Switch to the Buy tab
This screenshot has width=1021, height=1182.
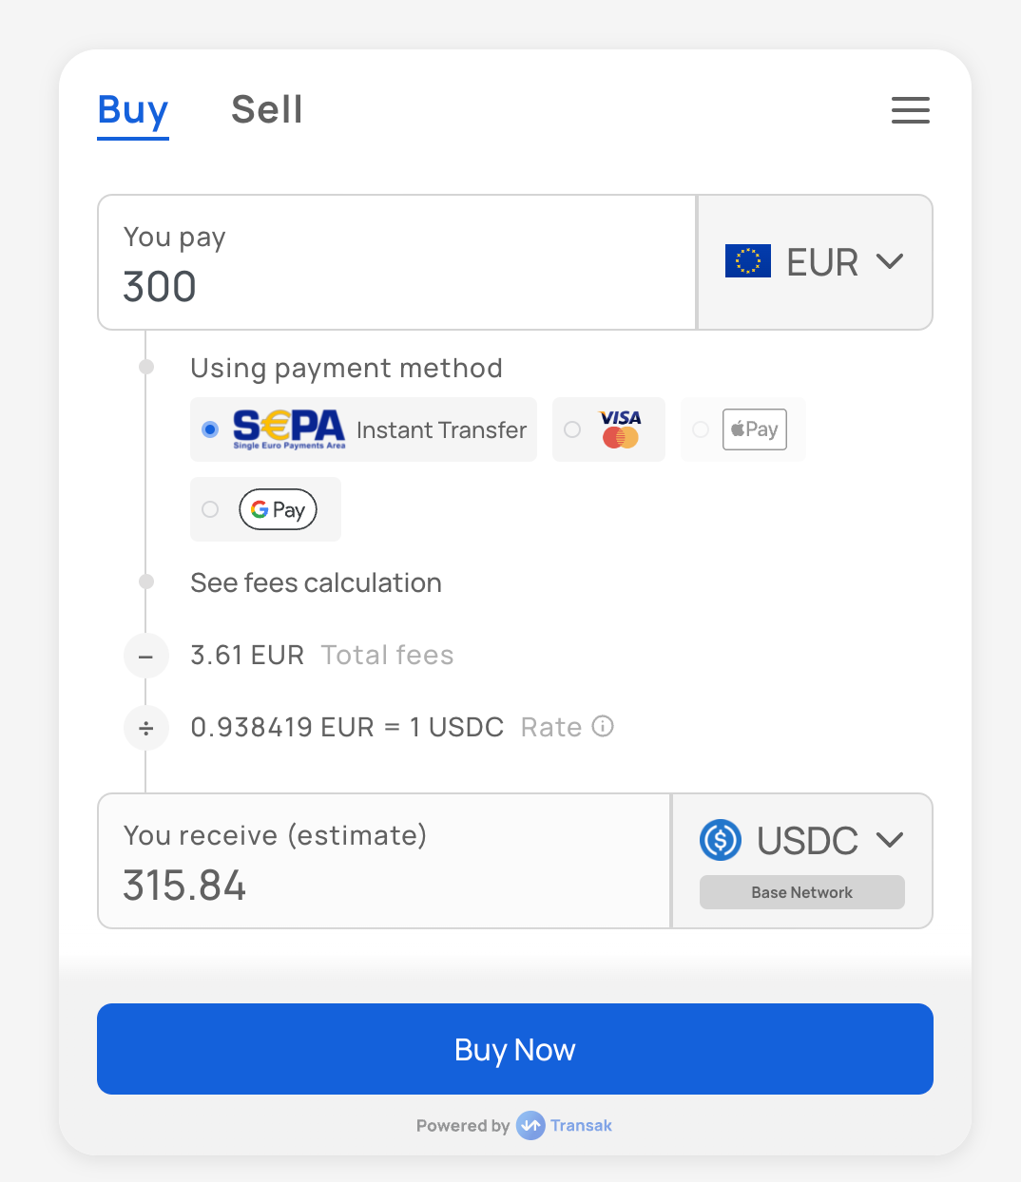click(x=133, y=110)
